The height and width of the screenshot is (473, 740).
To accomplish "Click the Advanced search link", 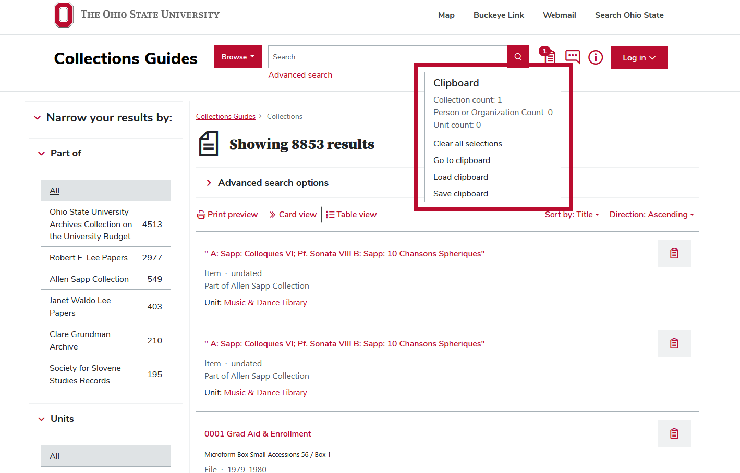I will [300, 75].
